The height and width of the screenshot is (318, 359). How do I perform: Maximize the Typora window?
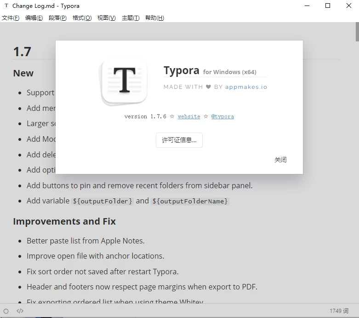pos(328,6)
